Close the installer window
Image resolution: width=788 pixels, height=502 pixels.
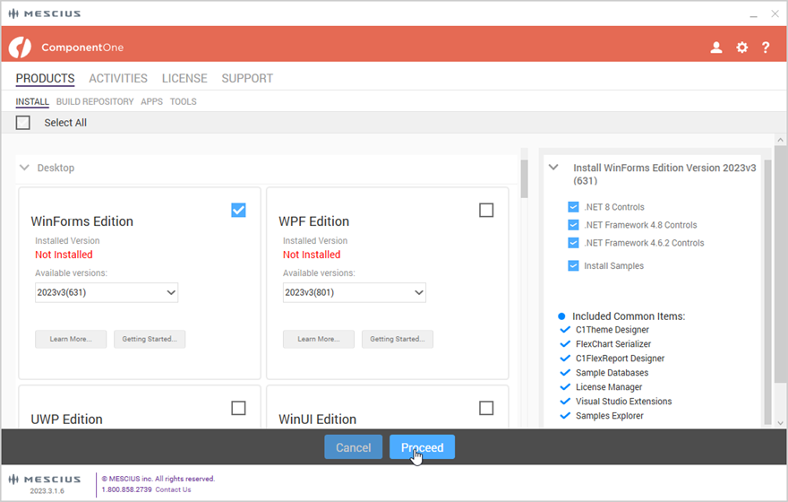tap(775, 13)
